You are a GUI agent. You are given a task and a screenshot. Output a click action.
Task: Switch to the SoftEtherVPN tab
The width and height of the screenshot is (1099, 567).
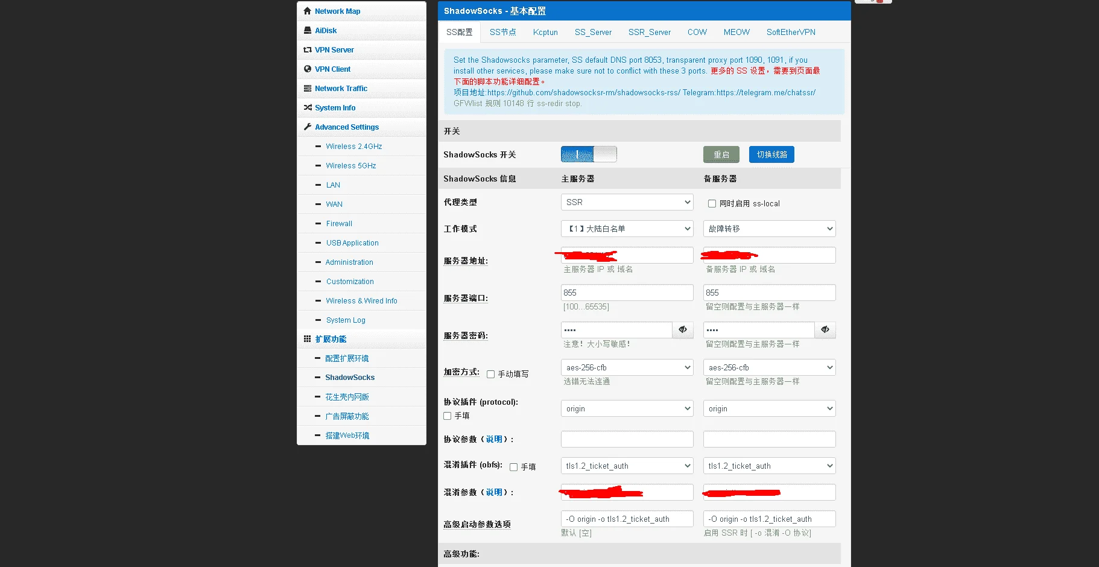pyautogui.click(x=791, y=32)
